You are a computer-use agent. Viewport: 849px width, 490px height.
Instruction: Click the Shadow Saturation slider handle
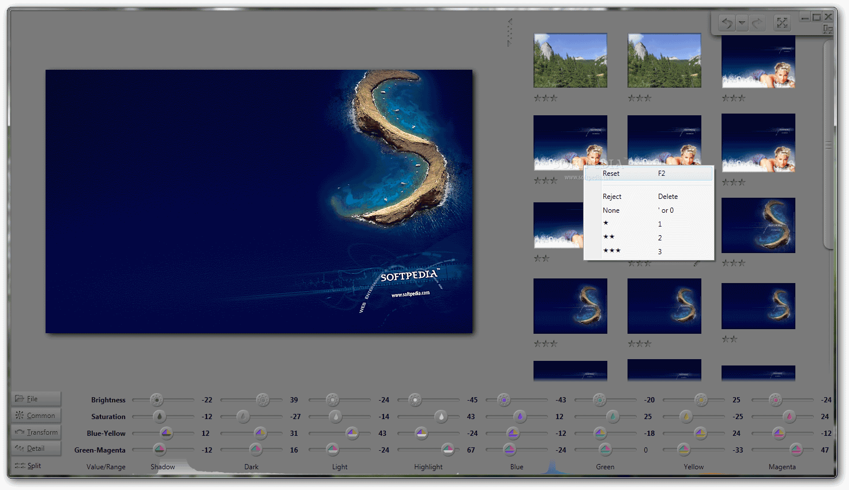[x=160, y=416]
